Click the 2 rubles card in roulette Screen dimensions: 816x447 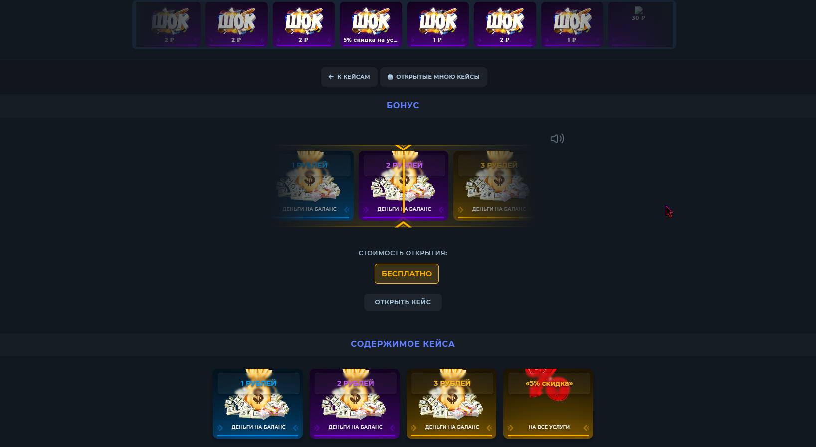click(404, 186)
